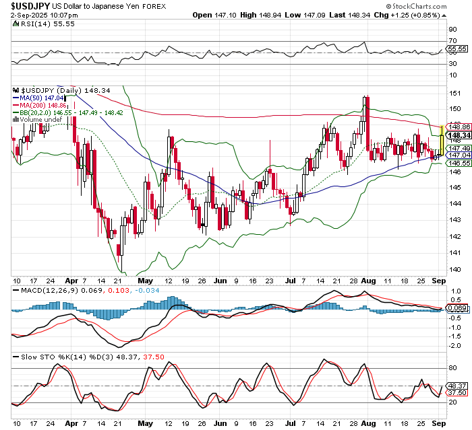Screen dimensions: 472x430
Task: Click the red MA(200) legend line marker
Action: click(x=16, y=106)
